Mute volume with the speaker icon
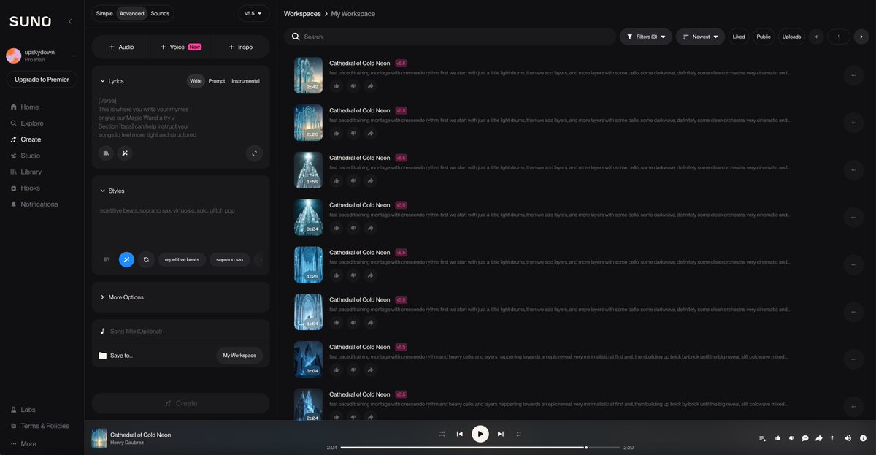The width and height of the screenshot is (876, 455). (x=848, y=438)
